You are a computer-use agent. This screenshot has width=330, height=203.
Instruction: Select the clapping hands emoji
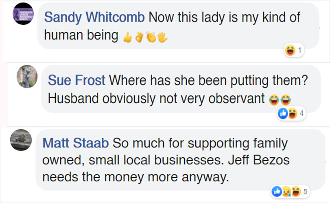[151, 37]
